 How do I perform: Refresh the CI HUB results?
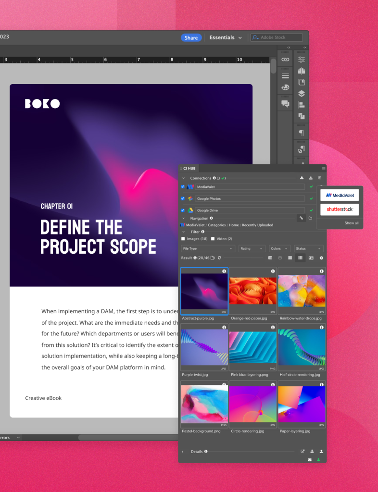click(219, 258)
